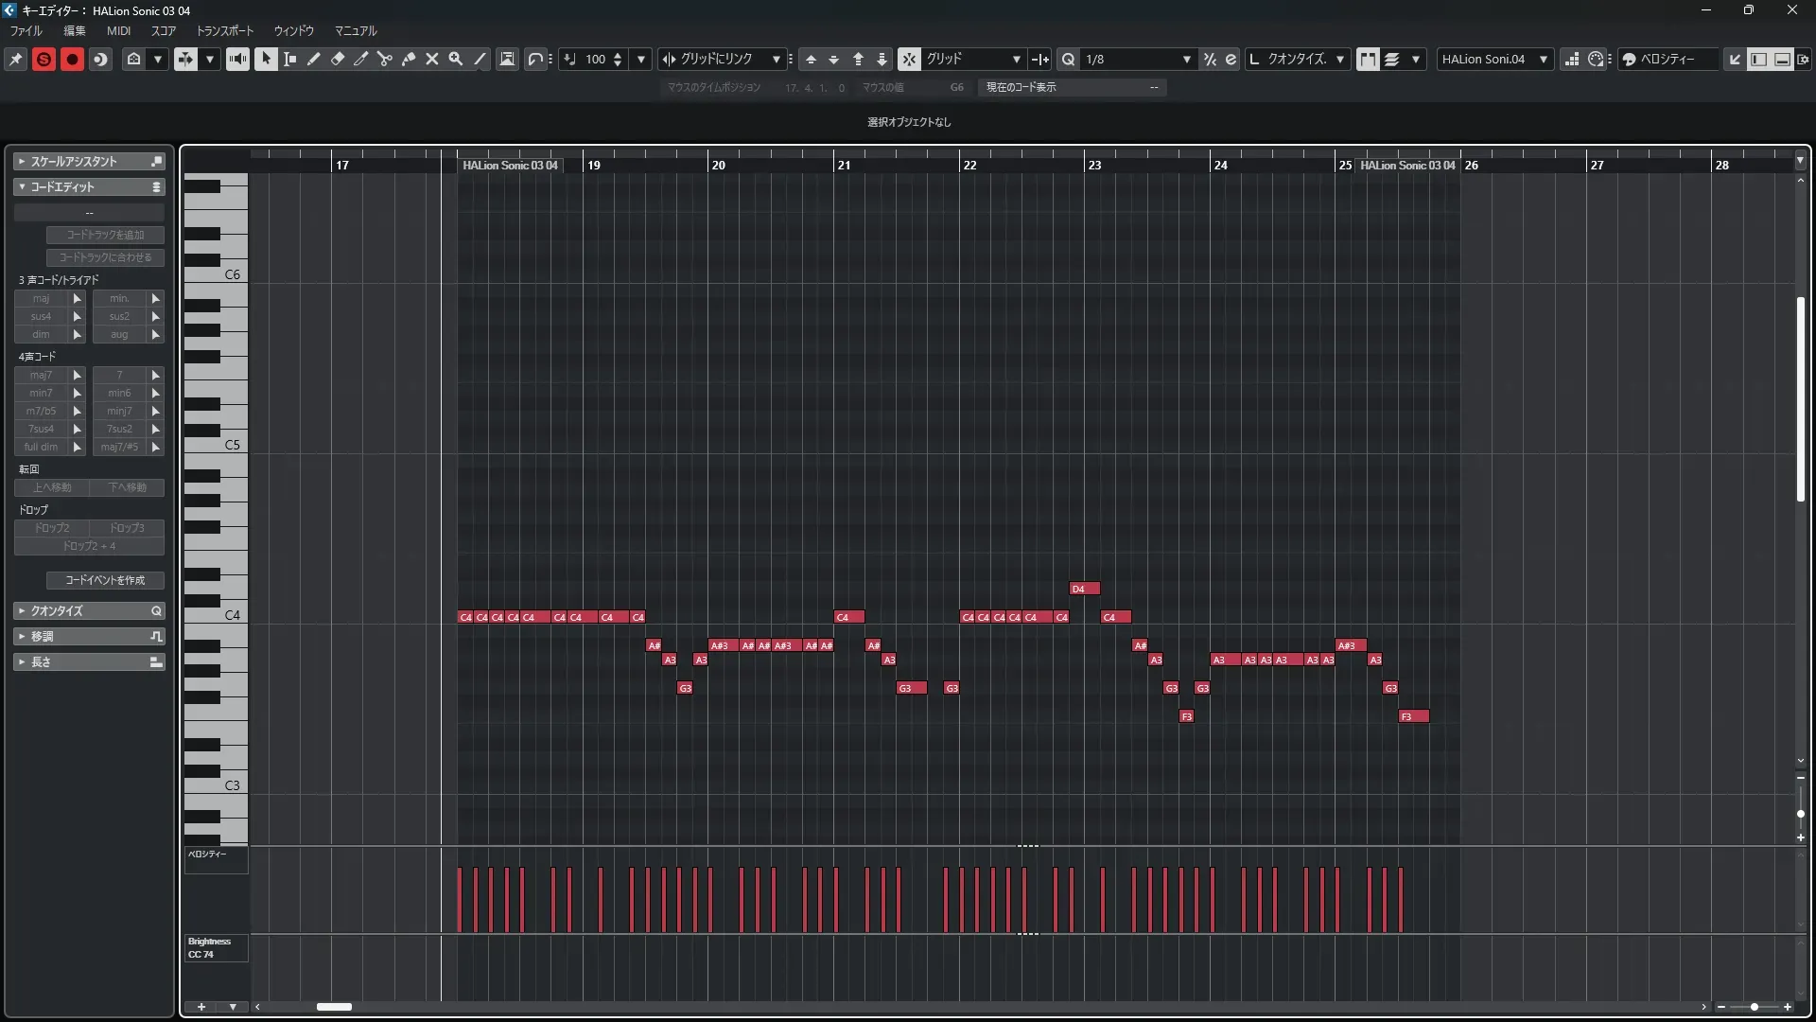The image size is (1816, 1022).
Task: Select the Glue tool
Action: coord(408,59)
